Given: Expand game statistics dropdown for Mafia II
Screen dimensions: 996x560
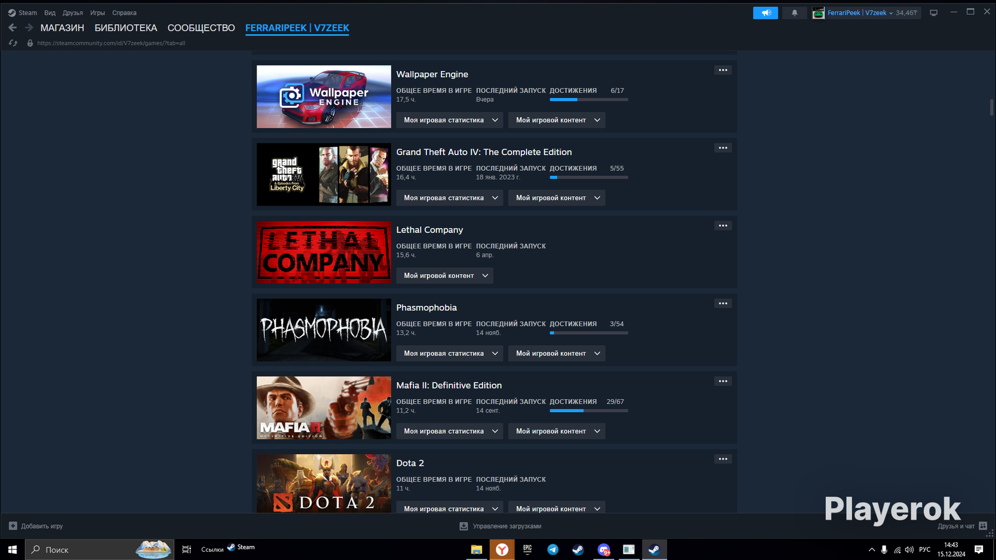Looking at the screenshot, I should tap(450, 431).
